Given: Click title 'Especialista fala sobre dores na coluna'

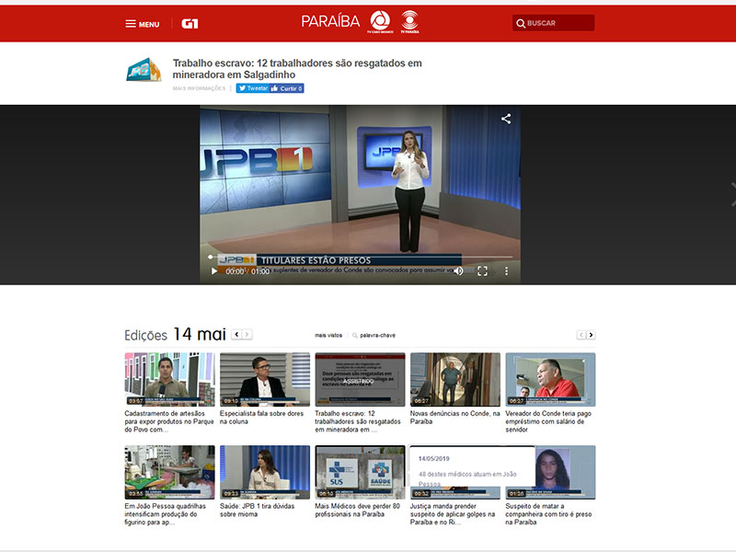Looking at the screenshot, I should (261, 418).
